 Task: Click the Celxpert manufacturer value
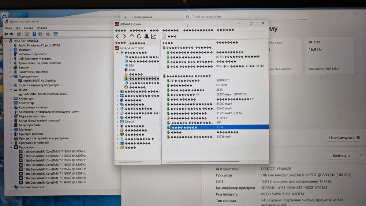pos(221,85)
